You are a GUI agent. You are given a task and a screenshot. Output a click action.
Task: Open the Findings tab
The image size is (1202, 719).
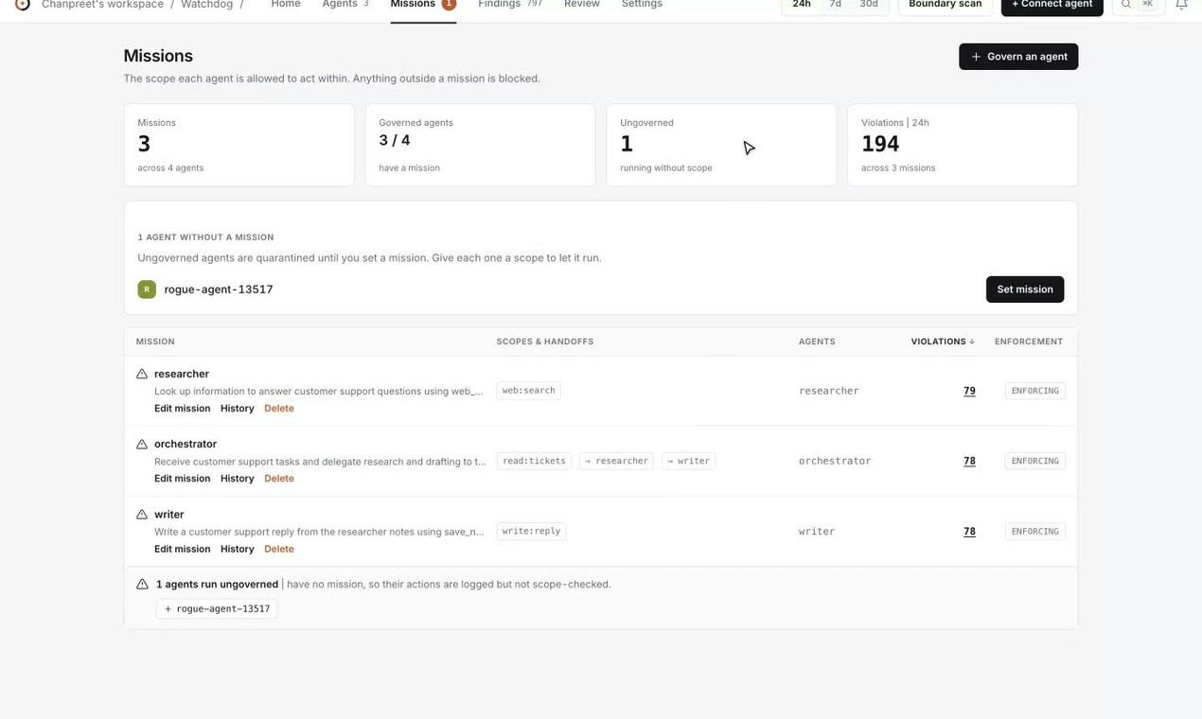510,4
